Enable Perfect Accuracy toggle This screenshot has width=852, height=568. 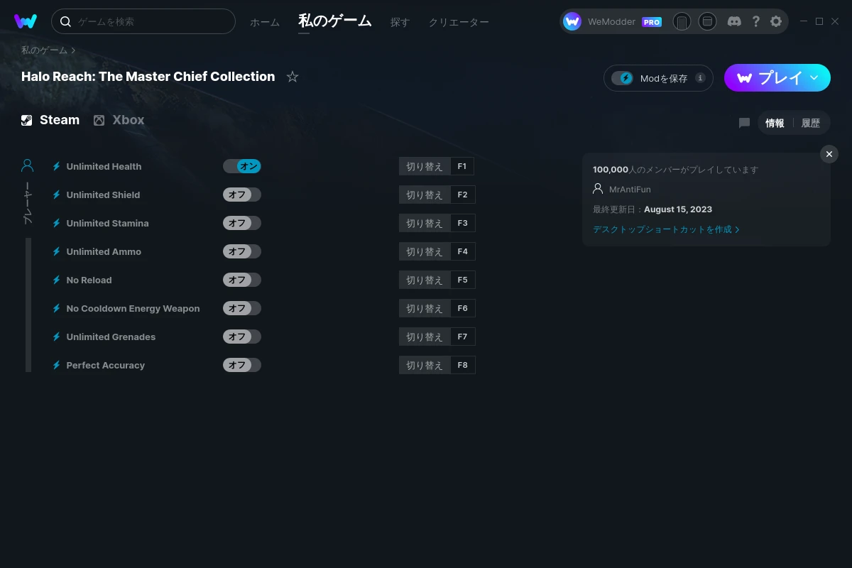242,365
